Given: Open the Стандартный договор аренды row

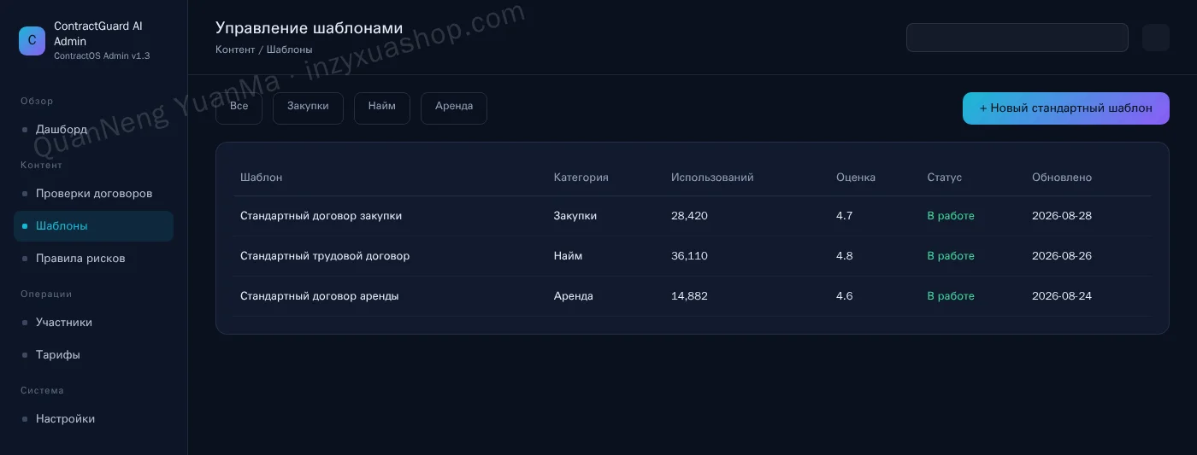Looking at the screenshot, I should click(x=693, y=296).
